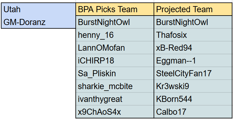
Task: Select the Utah team name cell
Action: tap(38, 9)
